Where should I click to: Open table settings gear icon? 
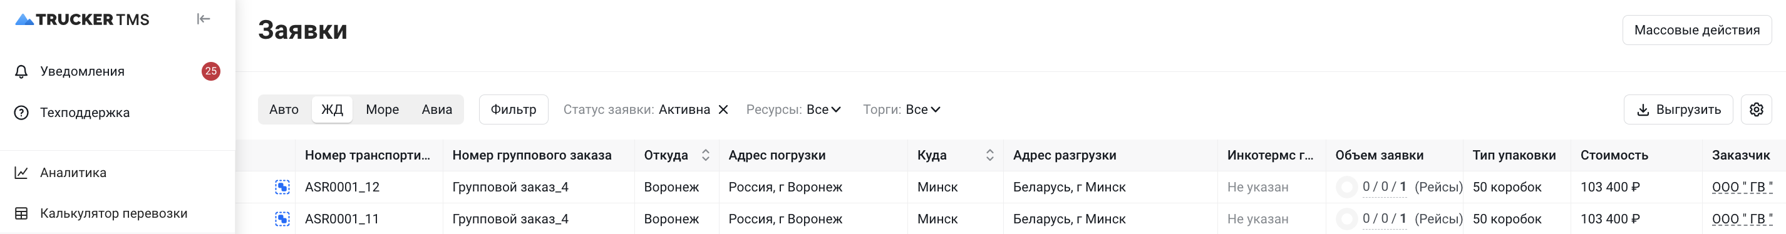pyautogui.click(x=1756, y=109)
